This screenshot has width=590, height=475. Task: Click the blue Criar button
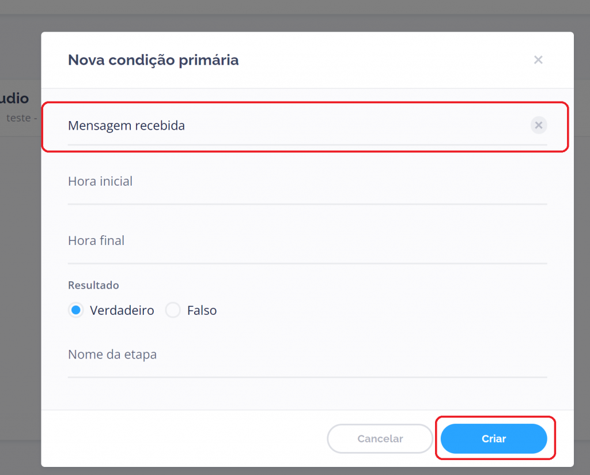click(x=494, y=439)
